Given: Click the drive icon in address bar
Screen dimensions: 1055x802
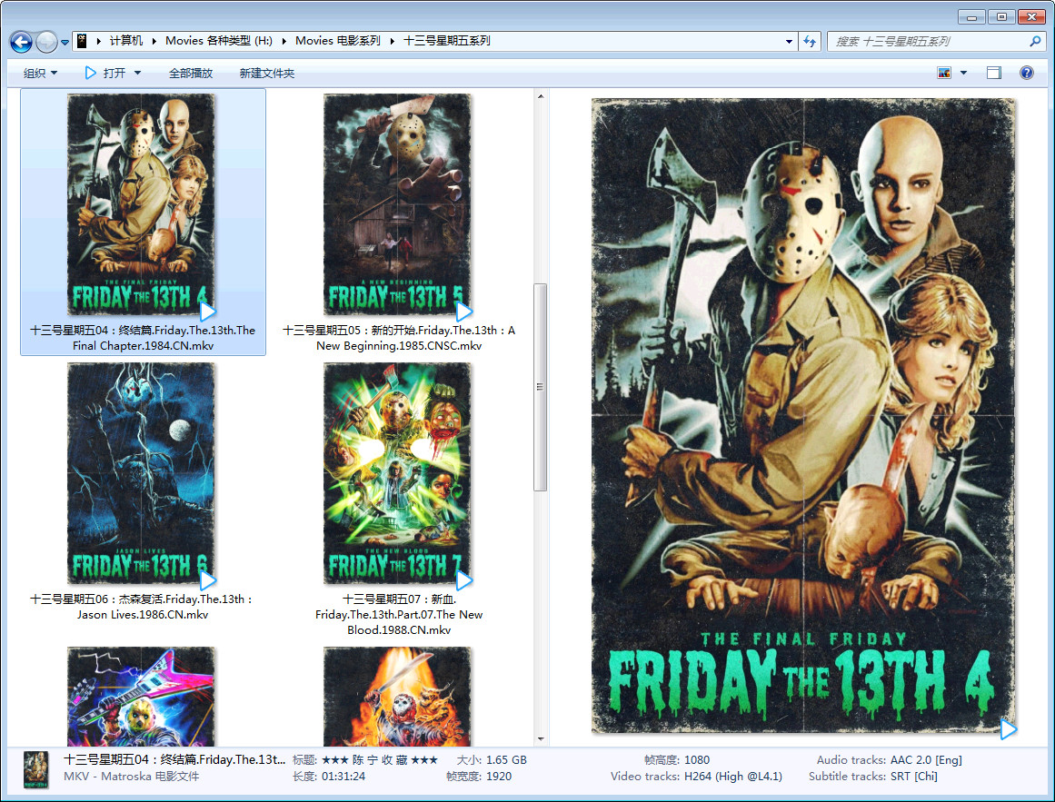Looking at the screenshot, I should point(82,41).
